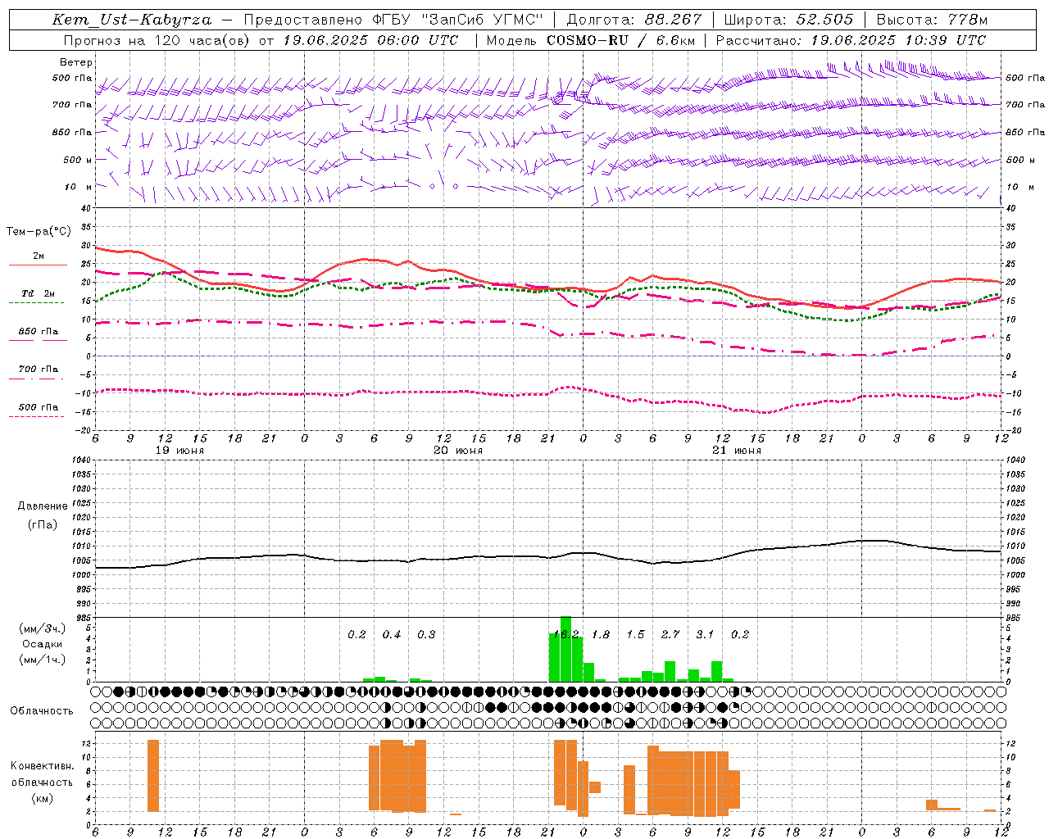Click the "Прогноз на 120 часа(ов)" text
Image resolution: width=1049 pixels, height=839 pixels.
[157, 40]
